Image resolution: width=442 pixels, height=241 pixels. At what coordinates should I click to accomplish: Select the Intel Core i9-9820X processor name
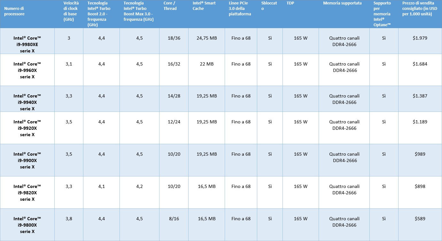click(x=27, y=193)
